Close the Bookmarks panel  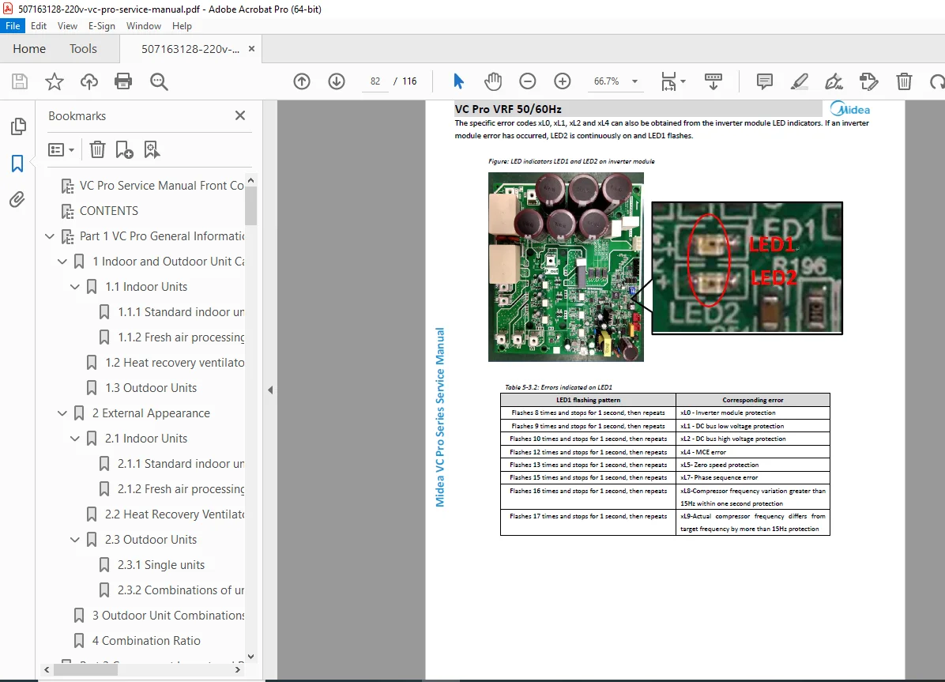pos(240,115)
